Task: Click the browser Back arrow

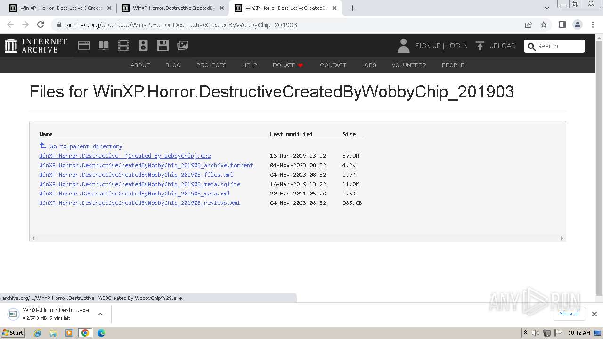Action: 10,24
